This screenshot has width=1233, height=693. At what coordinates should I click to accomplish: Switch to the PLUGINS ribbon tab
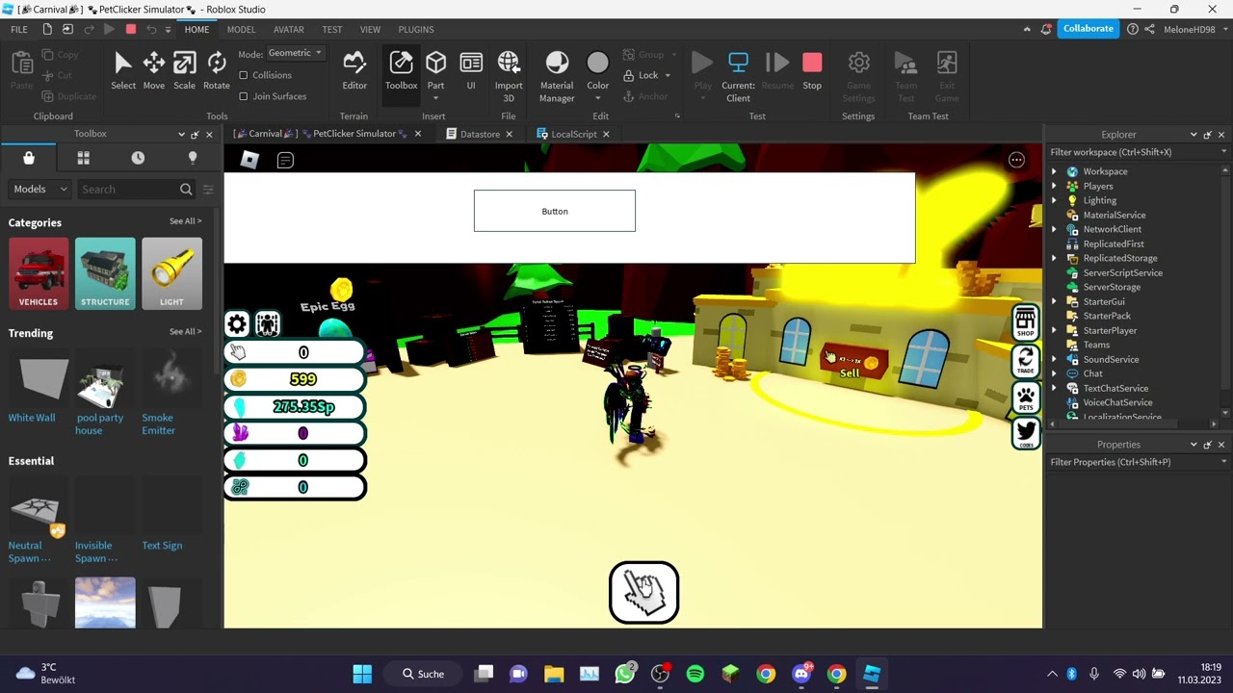pos(416,30)
